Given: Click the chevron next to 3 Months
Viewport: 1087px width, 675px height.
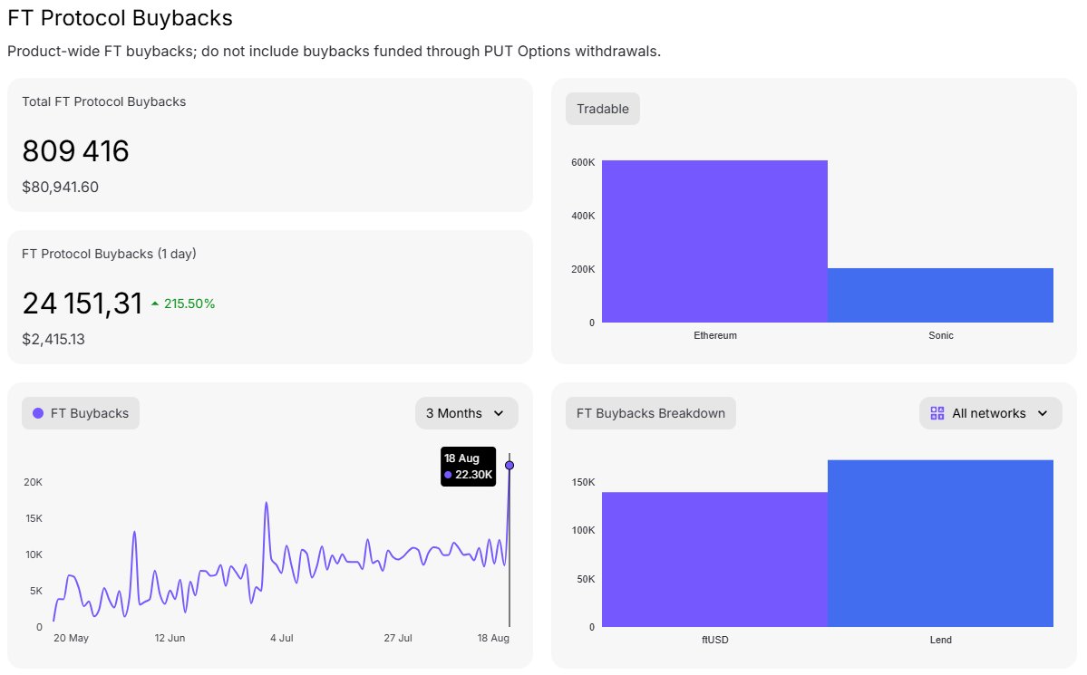Looking at the screenshot, I should (499, 413).
